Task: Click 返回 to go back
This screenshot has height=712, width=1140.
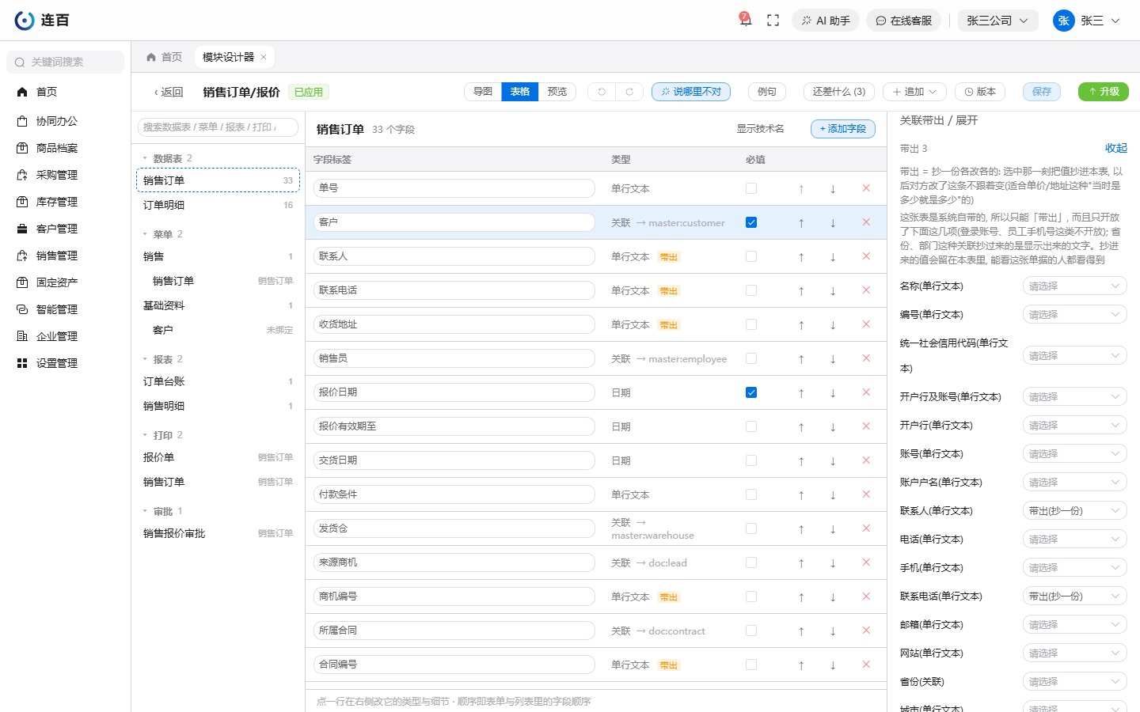Action: point(169,92)
